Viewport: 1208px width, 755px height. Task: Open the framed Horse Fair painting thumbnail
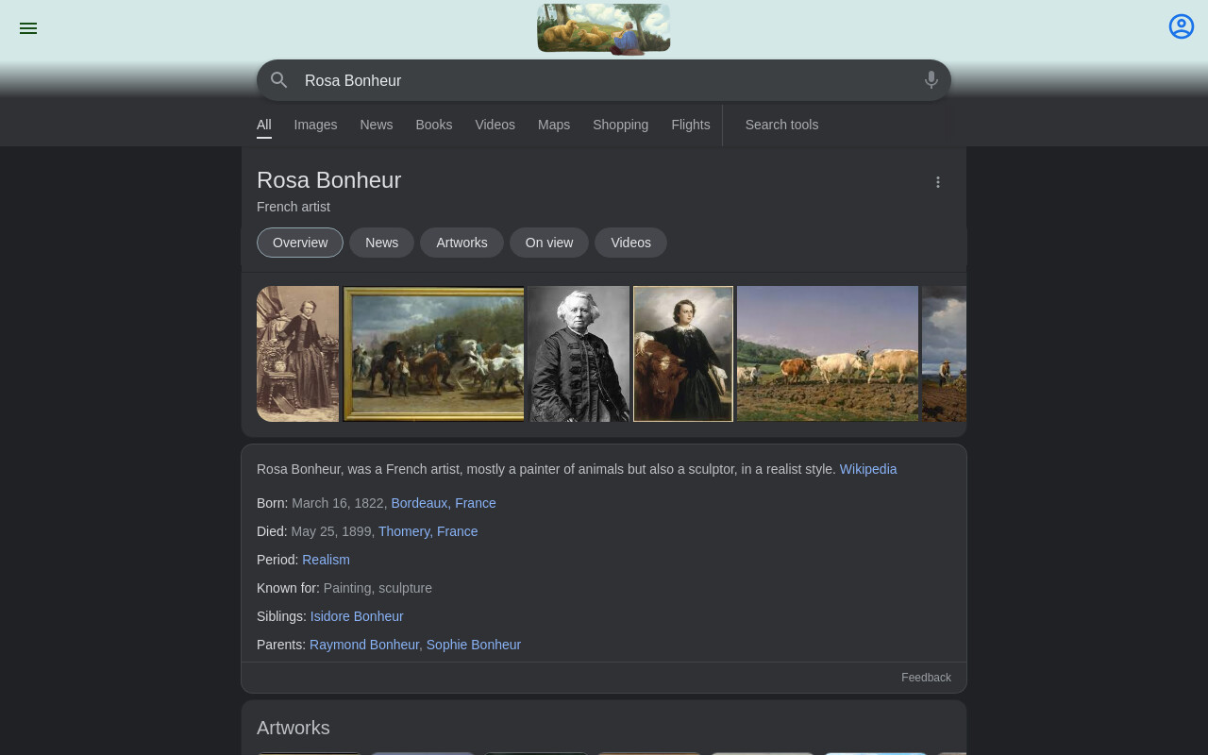(434, 354)
